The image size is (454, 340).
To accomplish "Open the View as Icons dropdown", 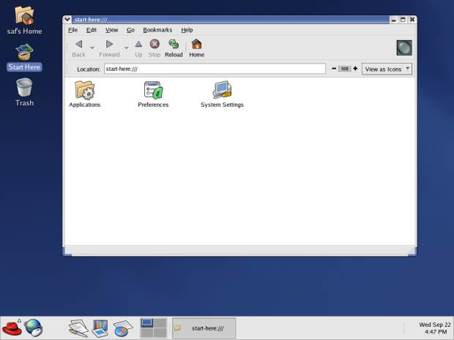I will point(387,69).
